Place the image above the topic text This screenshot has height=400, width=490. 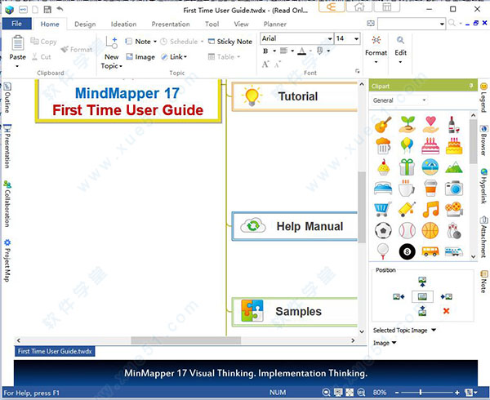tap(422, 282)
